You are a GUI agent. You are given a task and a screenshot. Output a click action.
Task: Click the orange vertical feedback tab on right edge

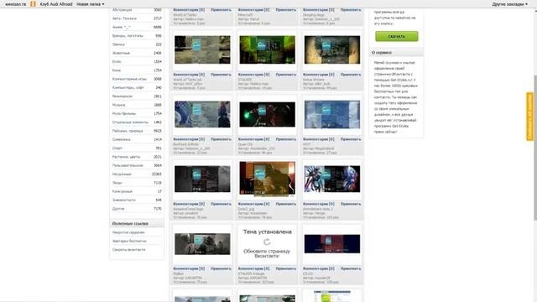529,117
